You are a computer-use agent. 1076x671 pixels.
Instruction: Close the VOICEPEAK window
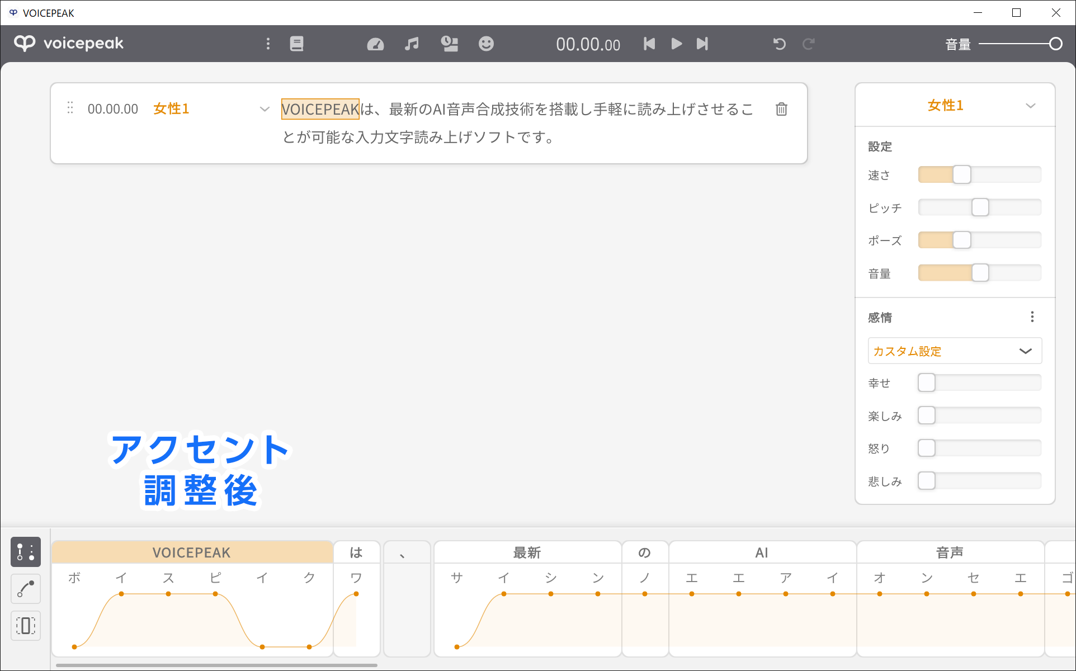pyautogui.click(x=1056, y=12)
